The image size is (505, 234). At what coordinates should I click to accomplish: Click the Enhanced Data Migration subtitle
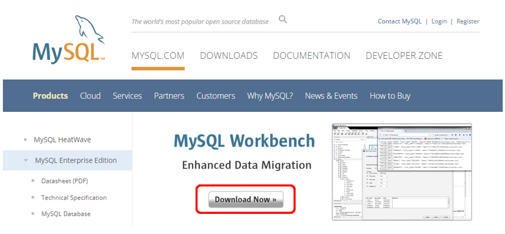pyautogui.click(x=246, y=165)
